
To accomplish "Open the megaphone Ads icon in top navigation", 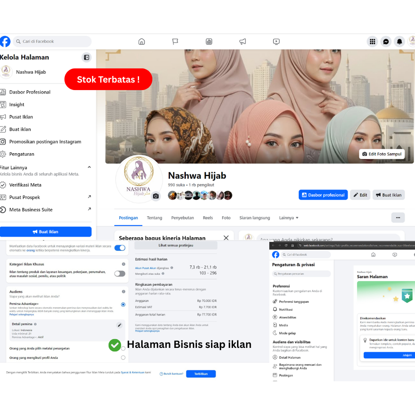I will (242, 41).
